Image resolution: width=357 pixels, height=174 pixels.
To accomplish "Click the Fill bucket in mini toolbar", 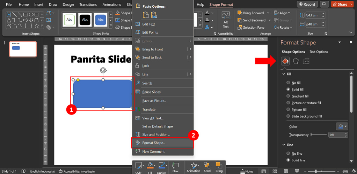I will point(150,168).
